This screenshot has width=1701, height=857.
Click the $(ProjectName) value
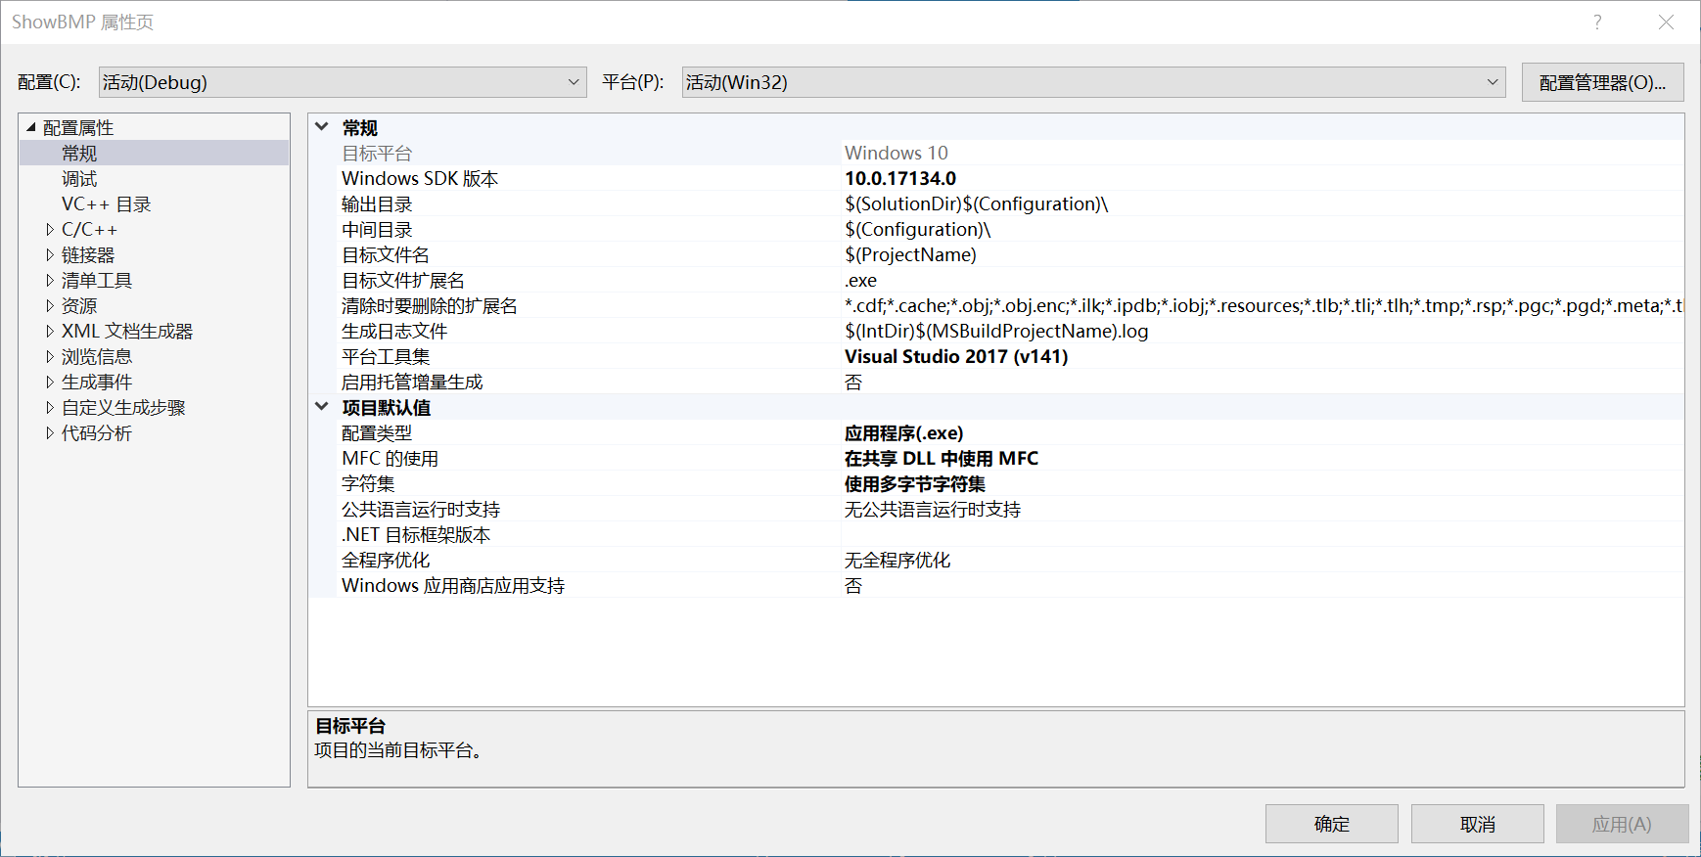910,254
